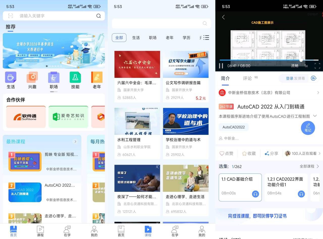Tap the 分享 share button
The width and height of the screenshot is (323, 239).
(x=271, y=153)
